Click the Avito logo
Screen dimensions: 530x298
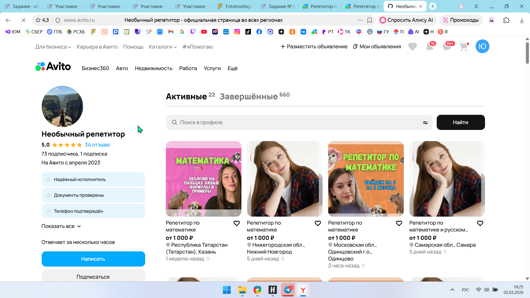tap(53, 66)
